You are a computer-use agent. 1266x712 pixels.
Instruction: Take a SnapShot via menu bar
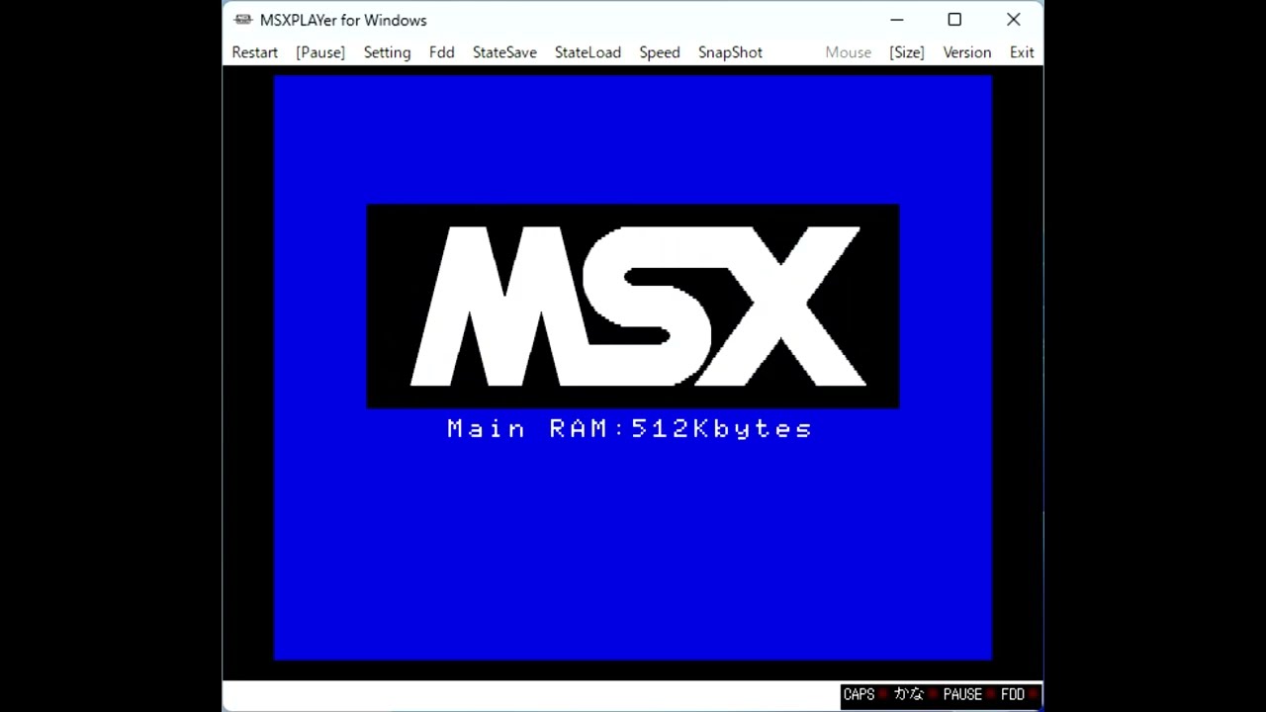[x=730, y=52]
